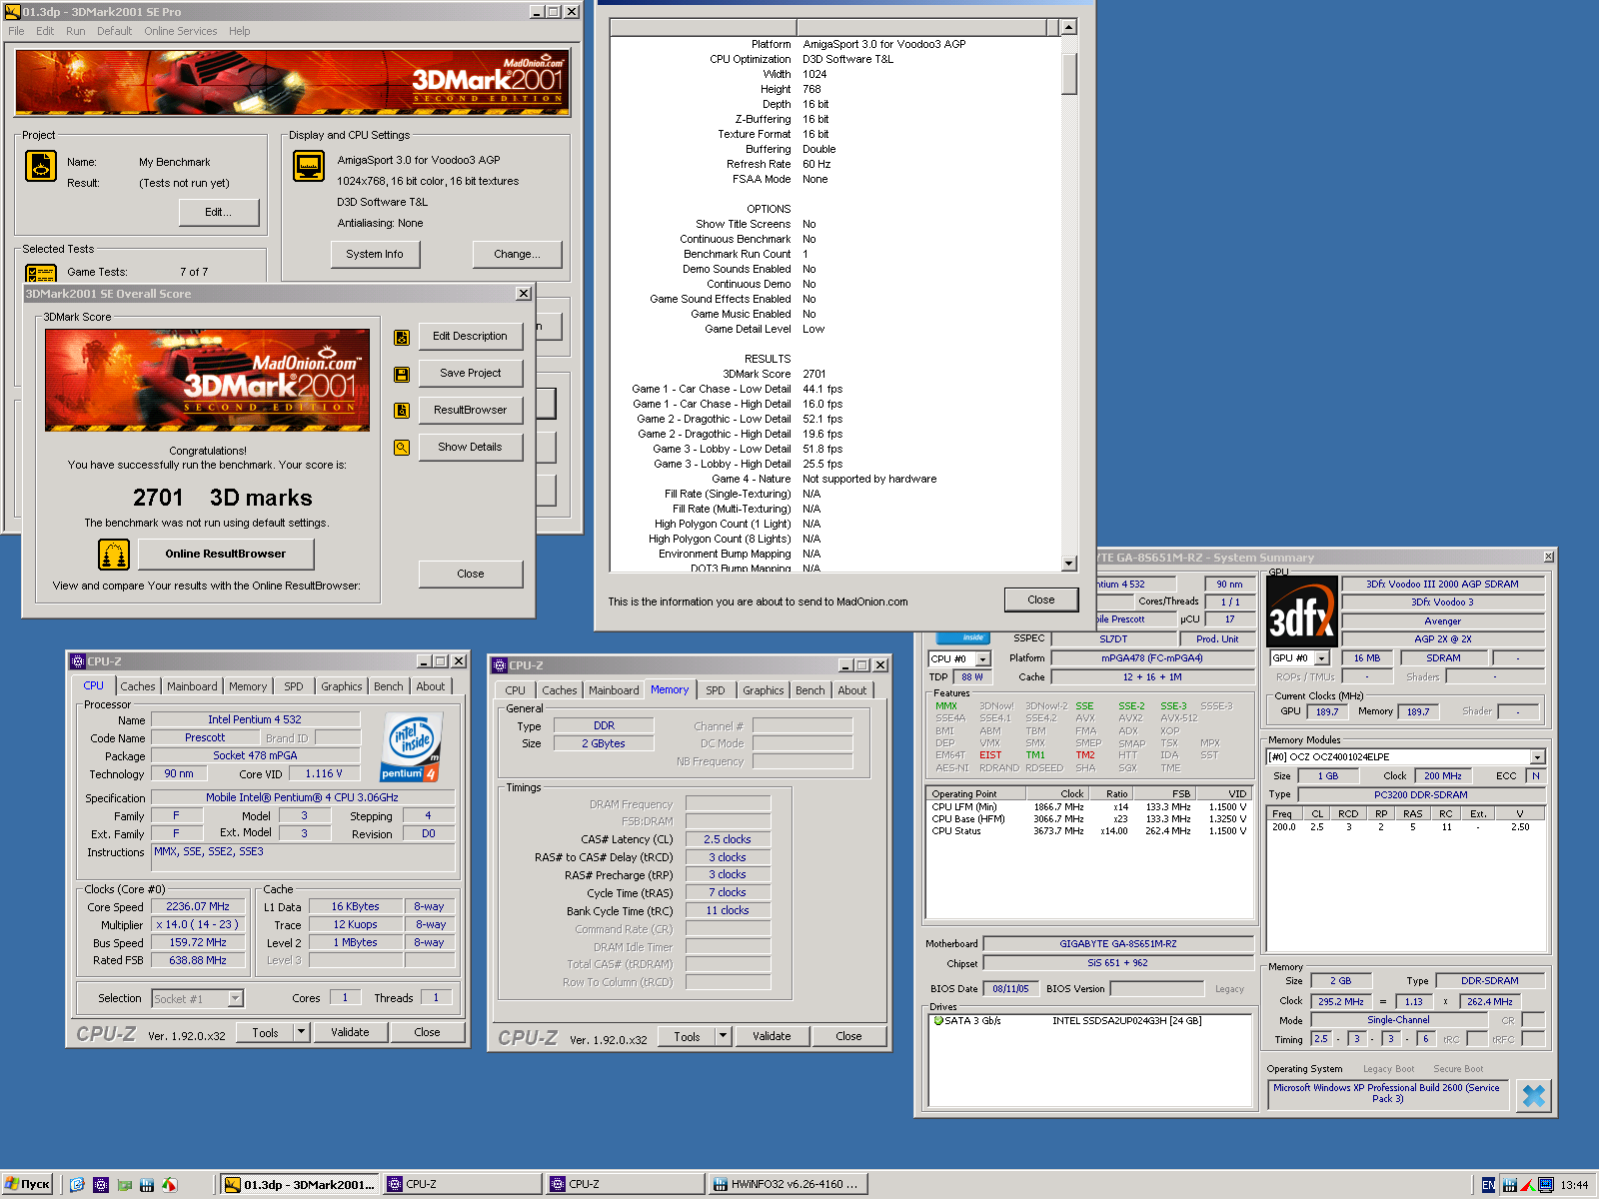Click Edit Description button
This screenshot has width=1599, height=1199.
pos(470,337)
